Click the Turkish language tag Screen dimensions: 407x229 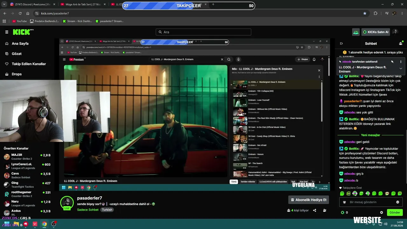tap(107, 210)
